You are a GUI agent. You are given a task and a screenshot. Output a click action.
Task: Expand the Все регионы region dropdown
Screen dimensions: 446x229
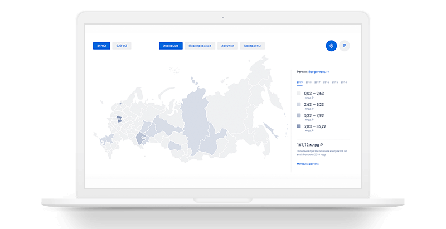click(x=319, y=72)
